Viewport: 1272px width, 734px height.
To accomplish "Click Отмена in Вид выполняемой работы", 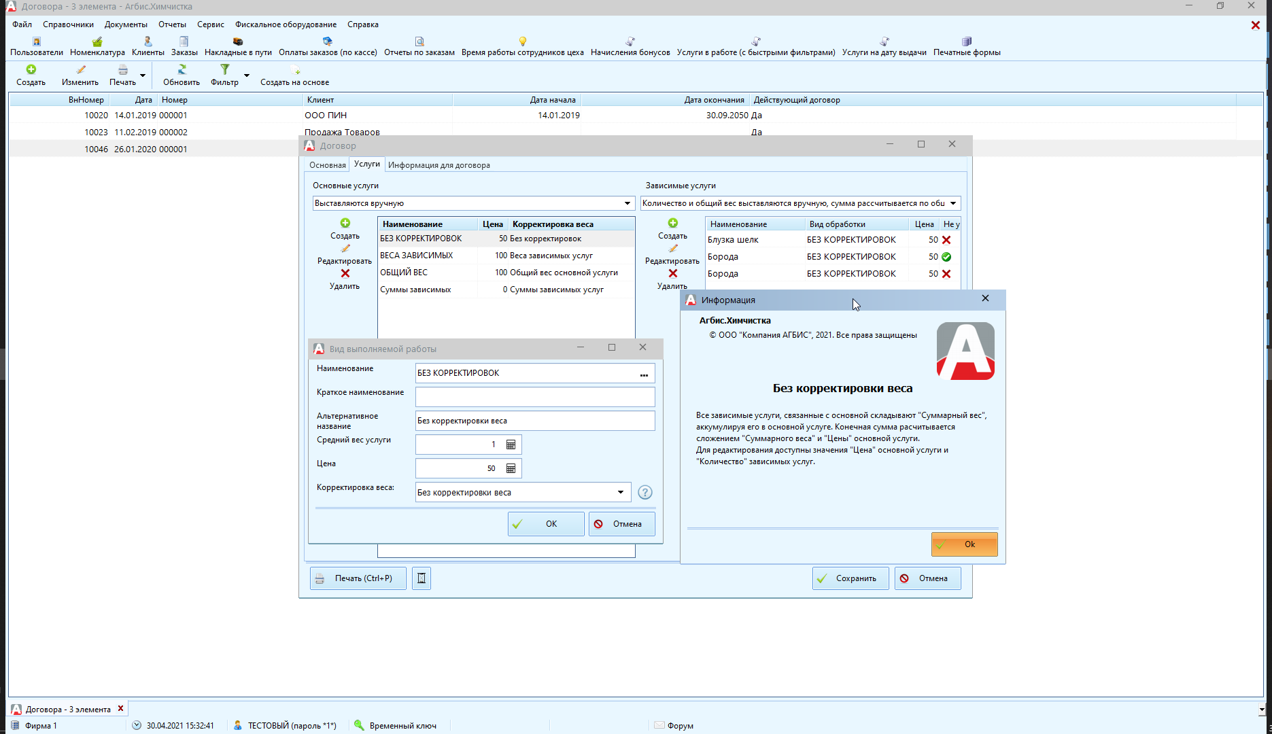I will coord(621,524).
